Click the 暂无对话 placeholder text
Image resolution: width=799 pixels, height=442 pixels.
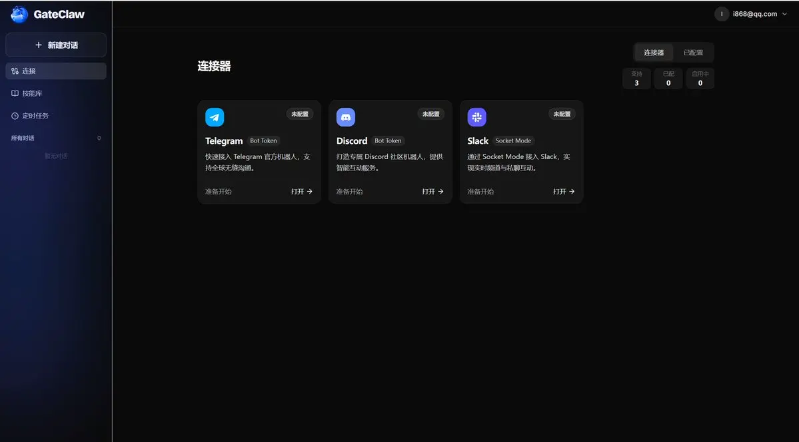tap(56, 156)
